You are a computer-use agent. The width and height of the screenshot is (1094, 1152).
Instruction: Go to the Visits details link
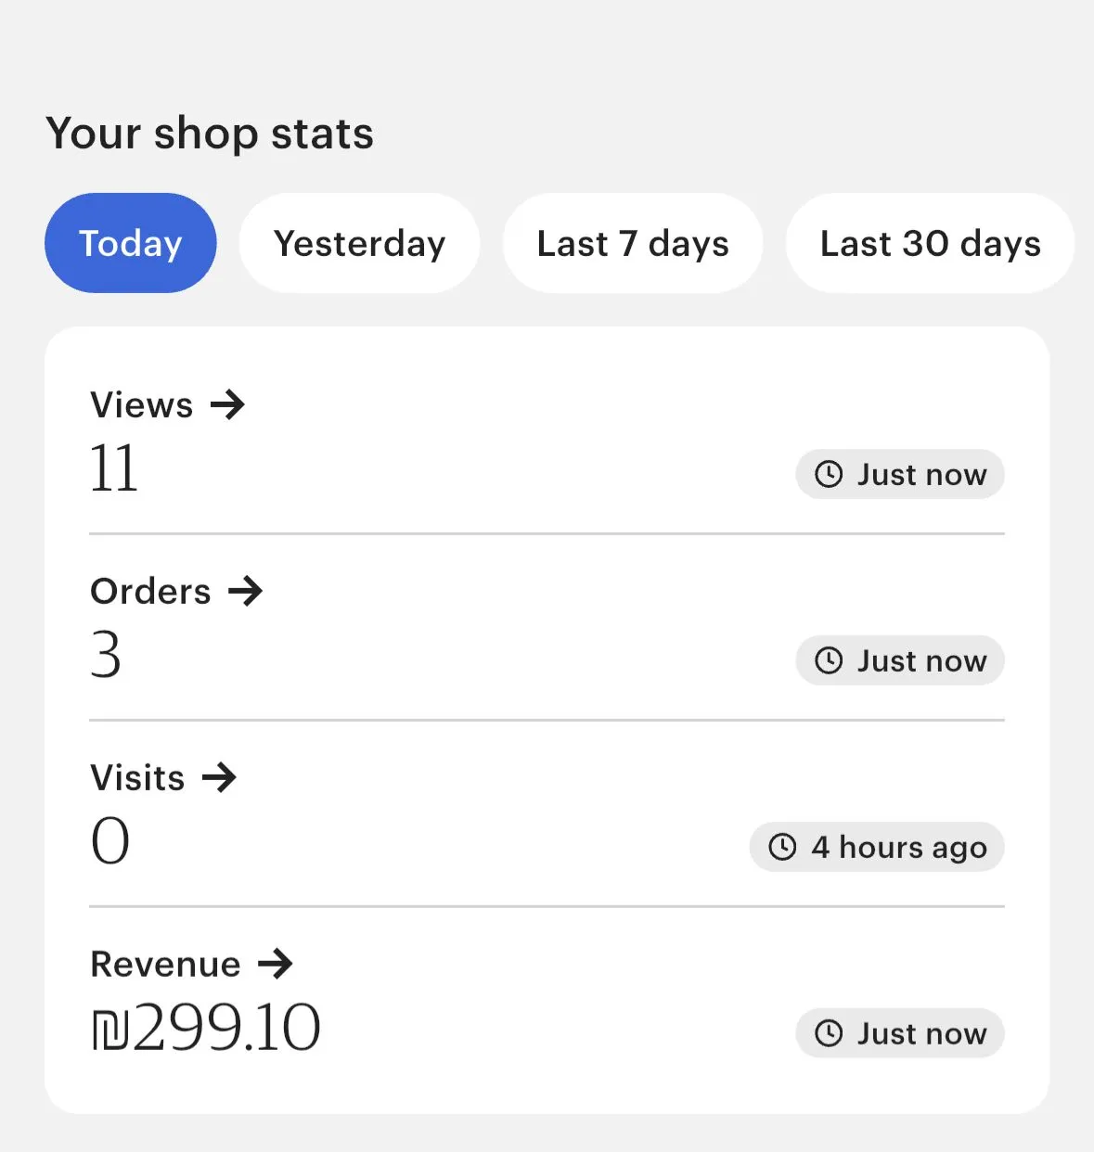[138, 778]
